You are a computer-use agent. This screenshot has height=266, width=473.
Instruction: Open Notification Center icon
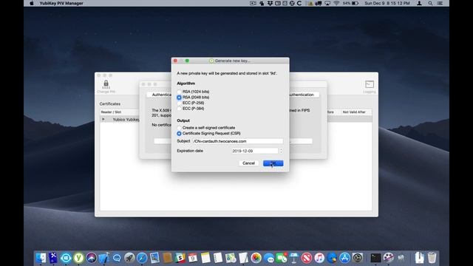coord(440,3)
